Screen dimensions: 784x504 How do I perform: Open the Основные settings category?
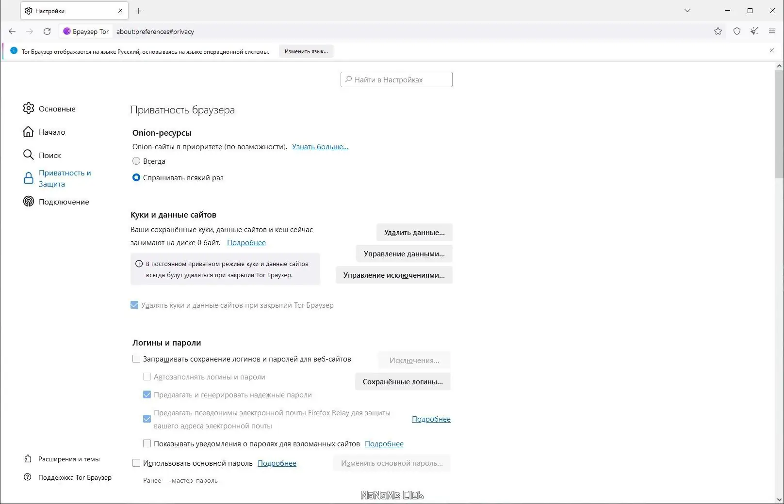point(57,109)
